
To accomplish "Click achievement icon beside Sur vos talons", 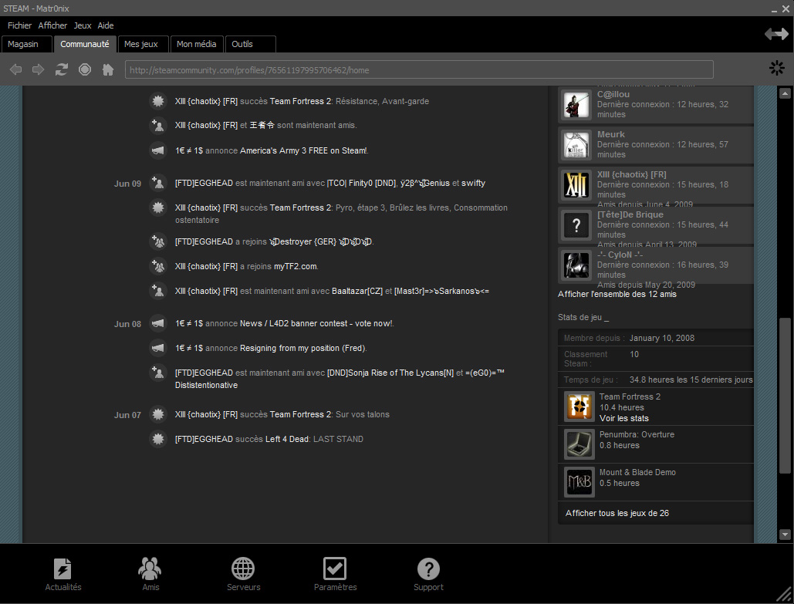I will coord(158,414).
